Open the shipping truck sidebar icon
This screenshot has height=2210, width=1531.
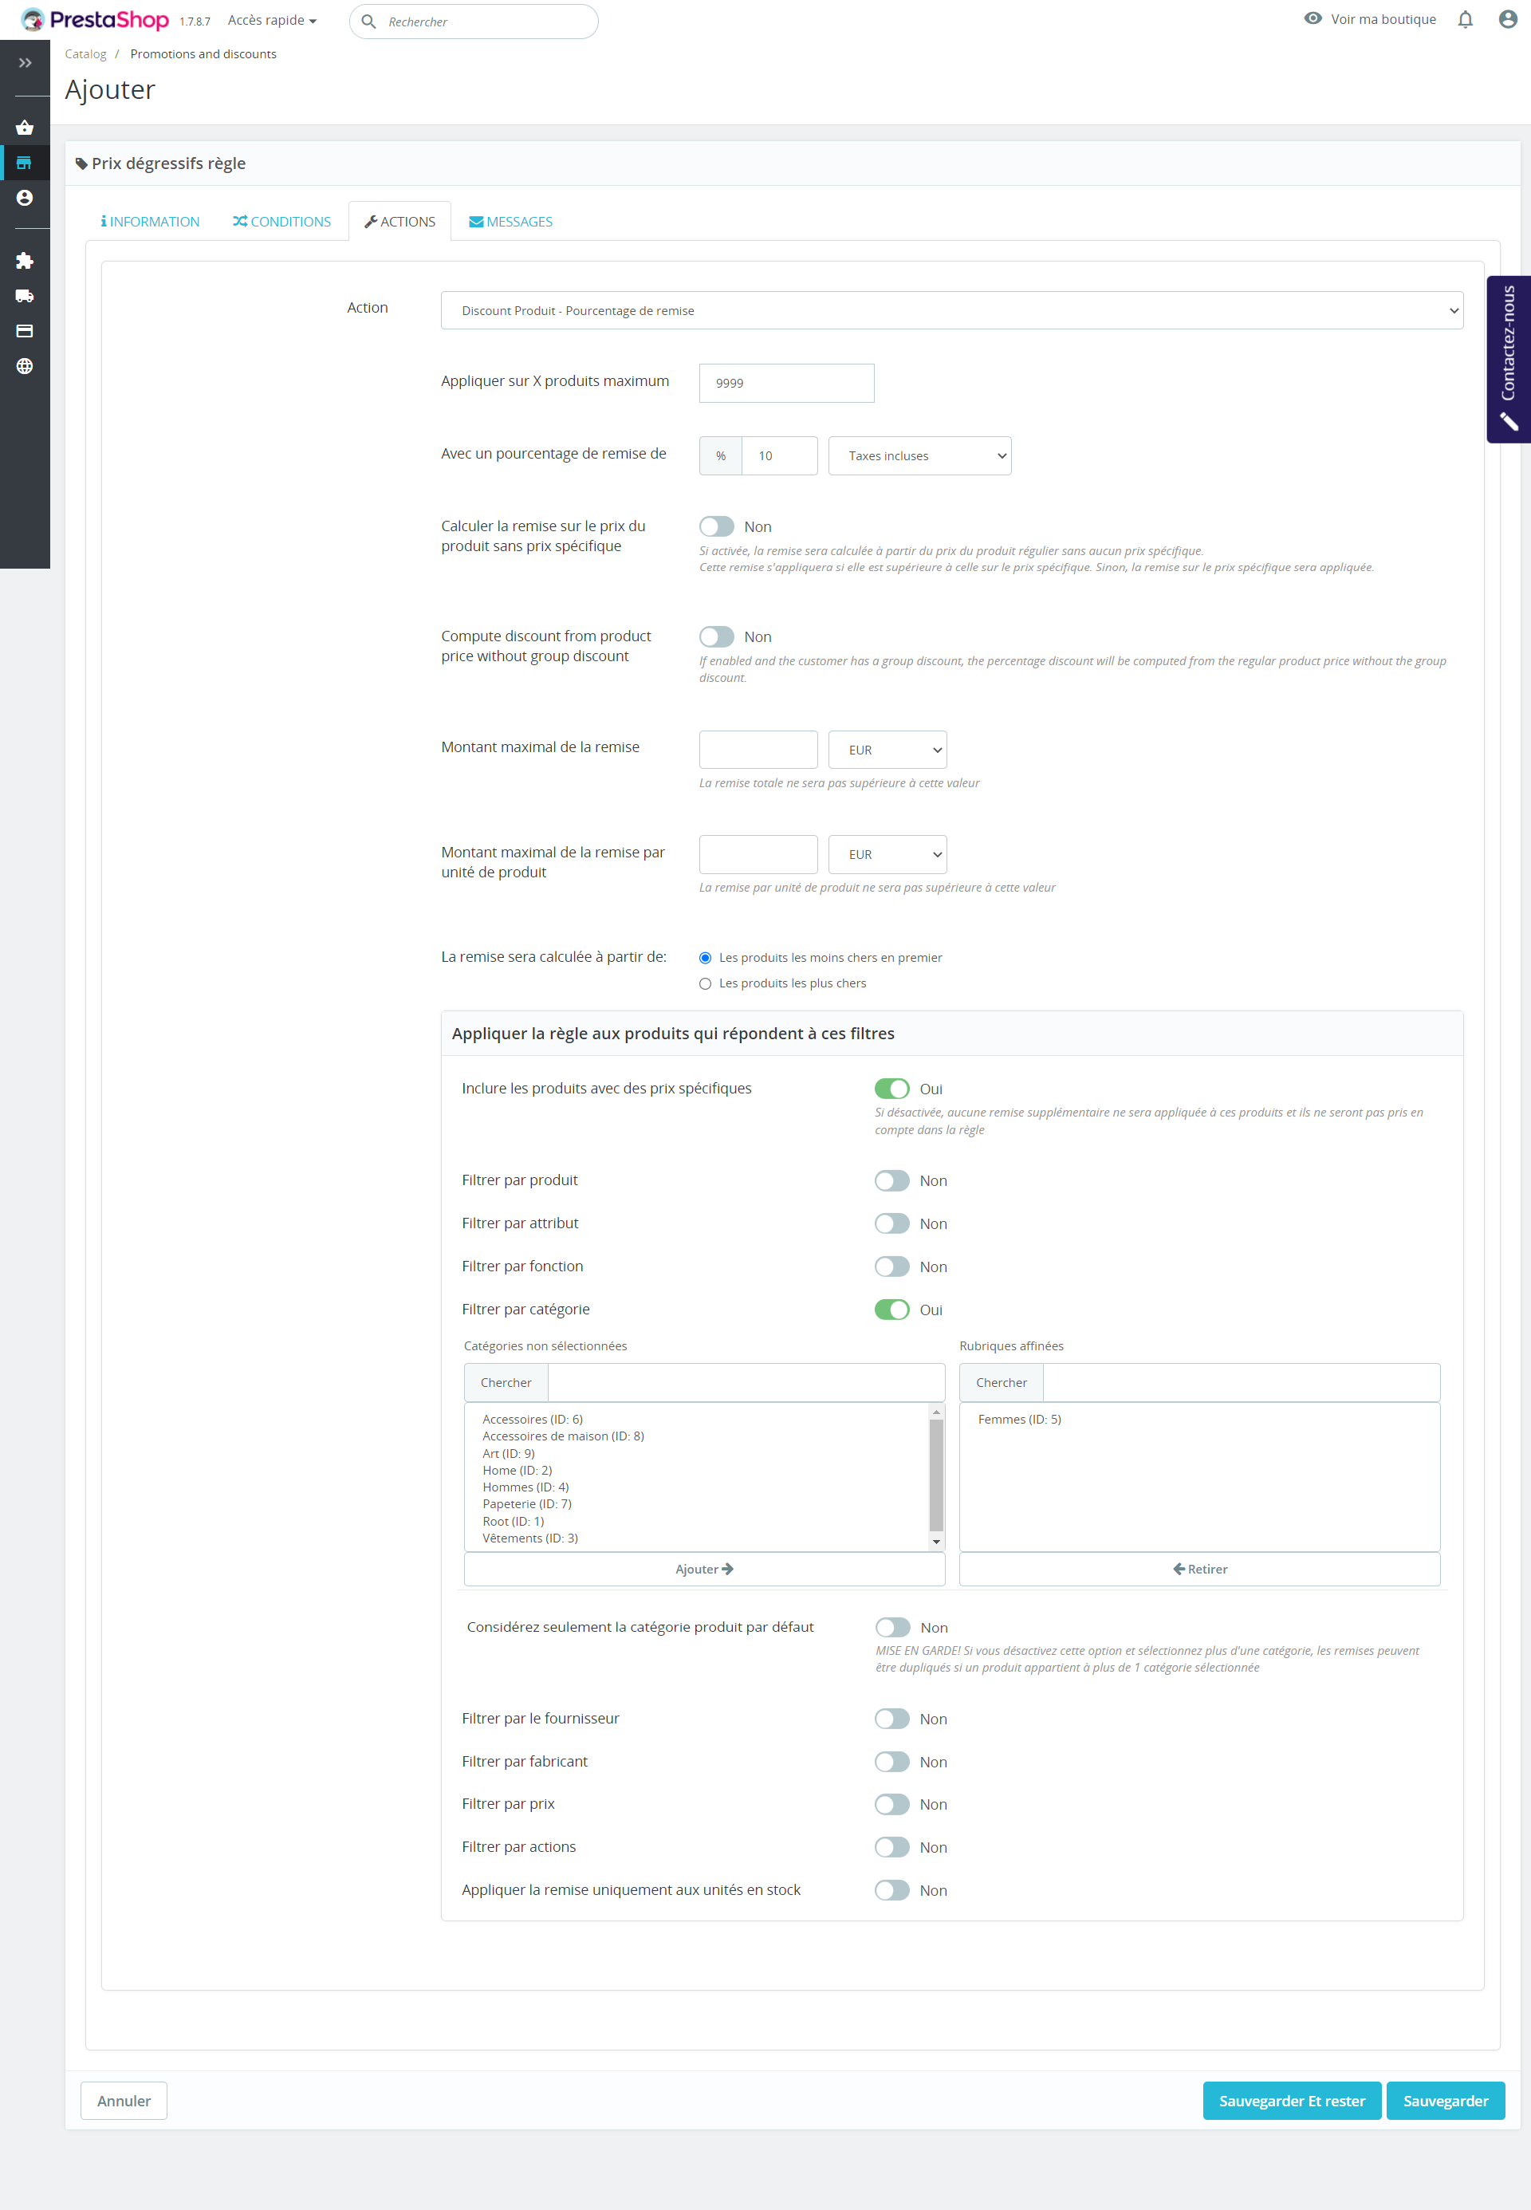(25, 297)
